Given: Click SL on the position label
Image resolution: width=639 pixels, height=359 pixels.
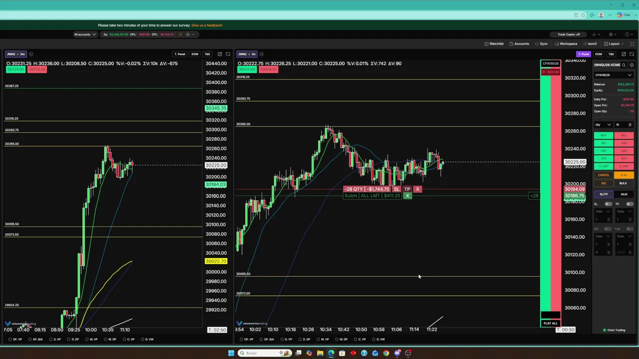Looking at the screenshot, I should click(397, 189).
